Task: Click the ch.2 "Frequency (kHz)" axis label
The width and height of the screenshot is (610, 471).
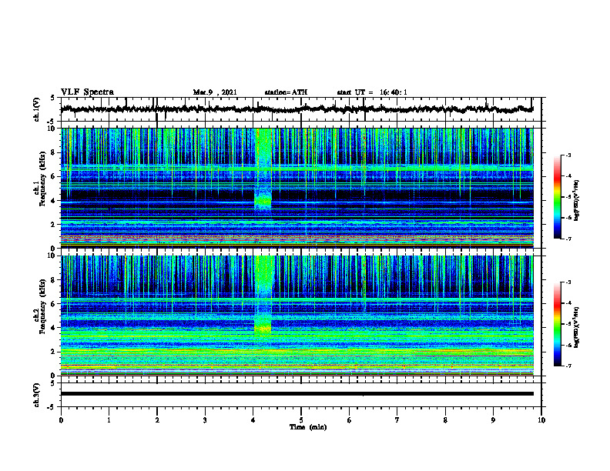Action: click(42, 306)
